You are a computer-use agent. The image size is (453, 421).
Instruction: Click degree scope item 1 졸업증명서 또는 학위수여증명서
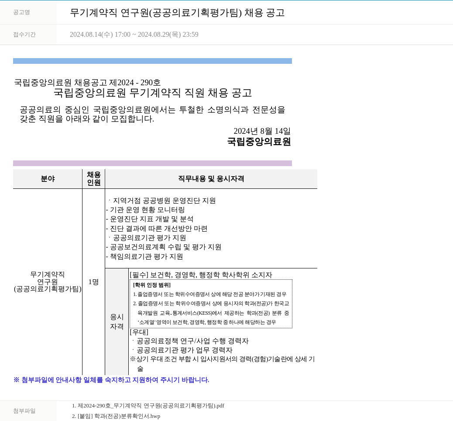click(x=210, y=294)
